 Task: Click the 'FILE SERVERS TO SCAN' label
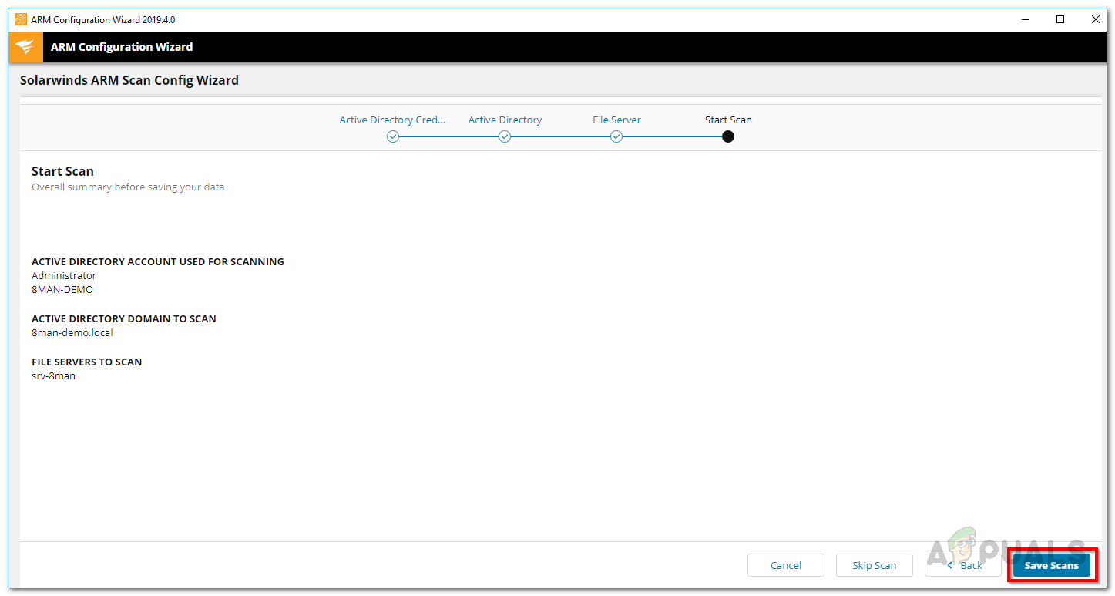pyautogui.click(x=87, y=362)
